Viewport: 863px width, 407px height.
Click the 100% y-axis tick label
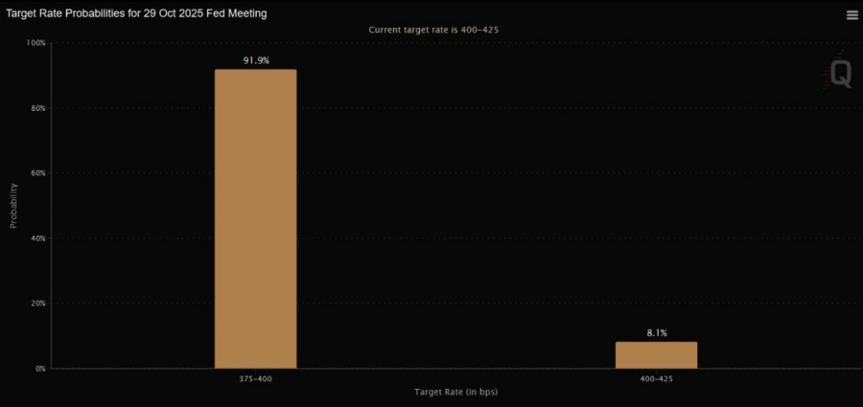click(x=35, y=43)
